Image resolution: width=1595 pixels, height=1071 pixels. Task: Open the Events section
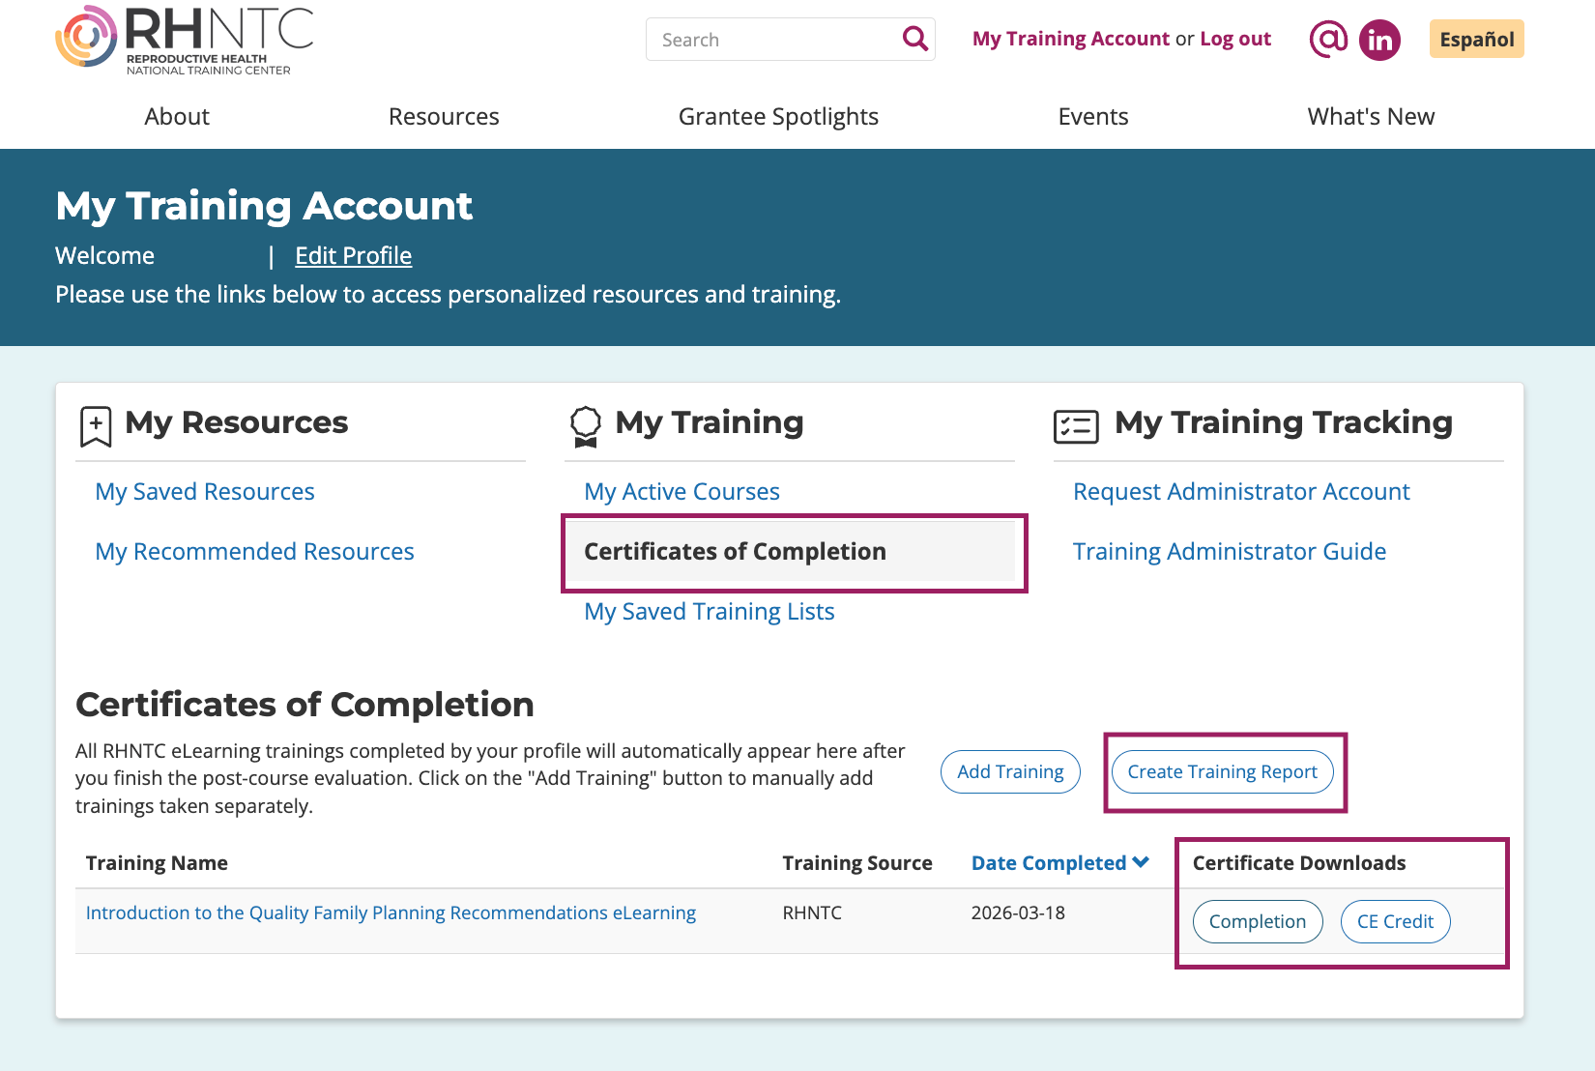coord(1092,116)
